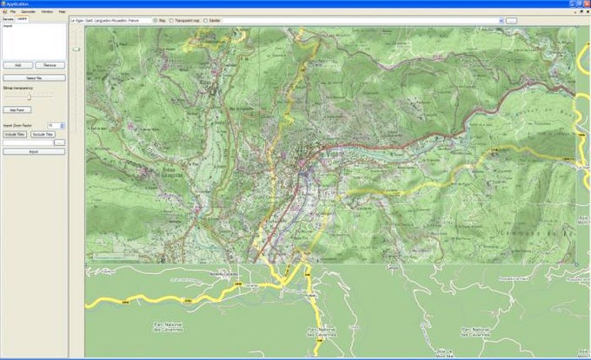Screen dimensions: 591x360
Task: Switch to the Servers tab
Action: 9,18
